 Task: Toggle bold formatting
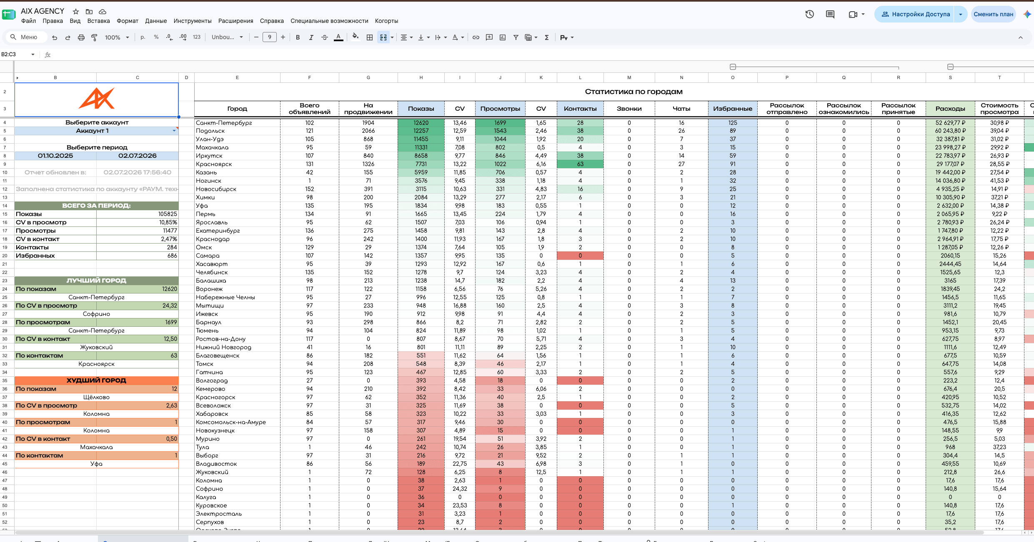pos(298,37)
